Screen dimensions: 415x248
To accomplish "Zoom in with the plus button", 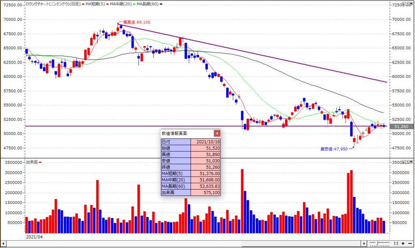I will point(403,244).
